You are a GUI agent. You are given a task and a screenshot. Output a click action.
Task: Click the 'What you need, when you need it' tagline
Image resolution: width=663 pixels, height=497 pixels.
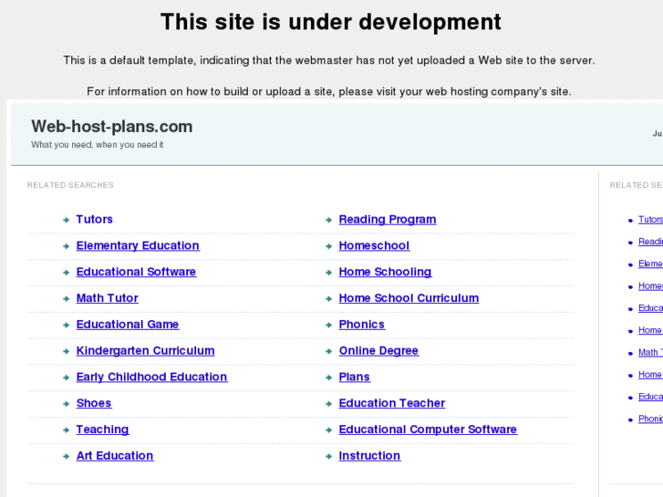[98, 145]
